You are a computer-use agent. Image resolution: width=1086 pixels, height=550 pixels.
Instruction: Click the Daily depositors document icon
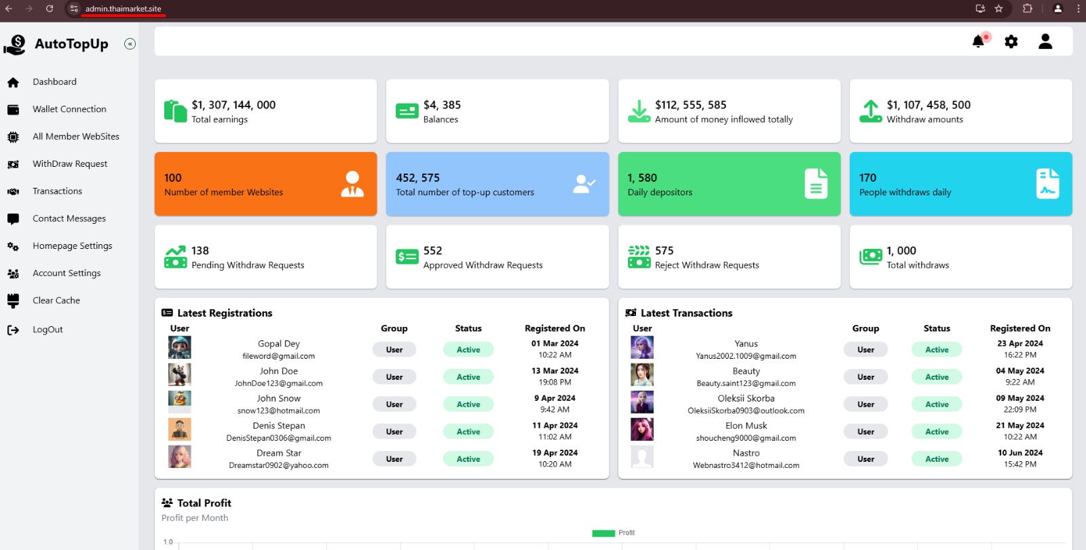[816, 184]
